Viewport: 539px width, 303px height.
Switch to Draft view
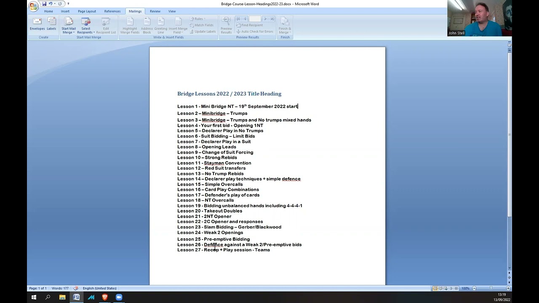tap(456, 288)
